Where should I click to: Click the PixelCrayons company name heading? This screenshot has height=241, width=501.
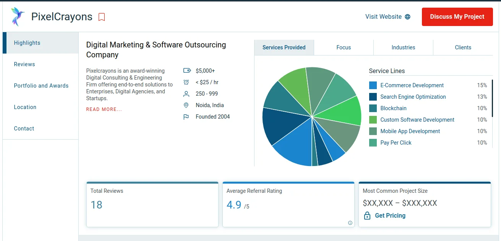(62, 17)
